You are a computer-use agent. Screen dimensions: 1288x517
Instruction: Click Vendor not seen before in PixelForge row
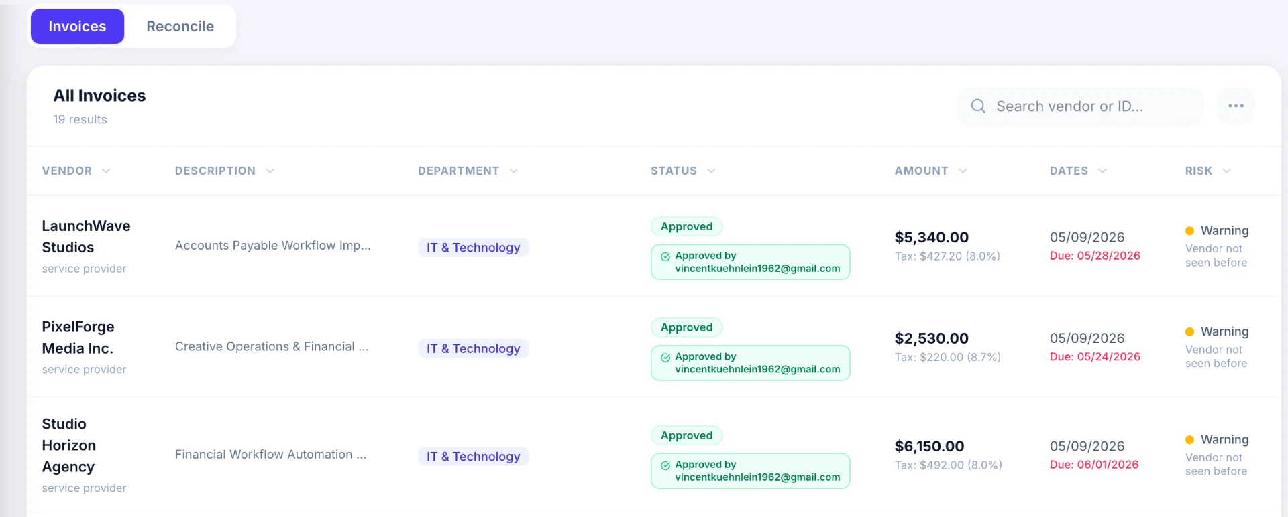1216,357
